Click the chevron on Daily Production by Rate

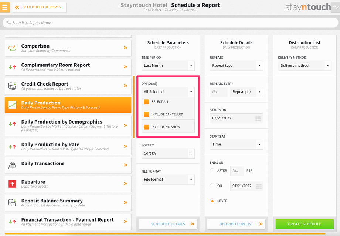pos(126,146)
